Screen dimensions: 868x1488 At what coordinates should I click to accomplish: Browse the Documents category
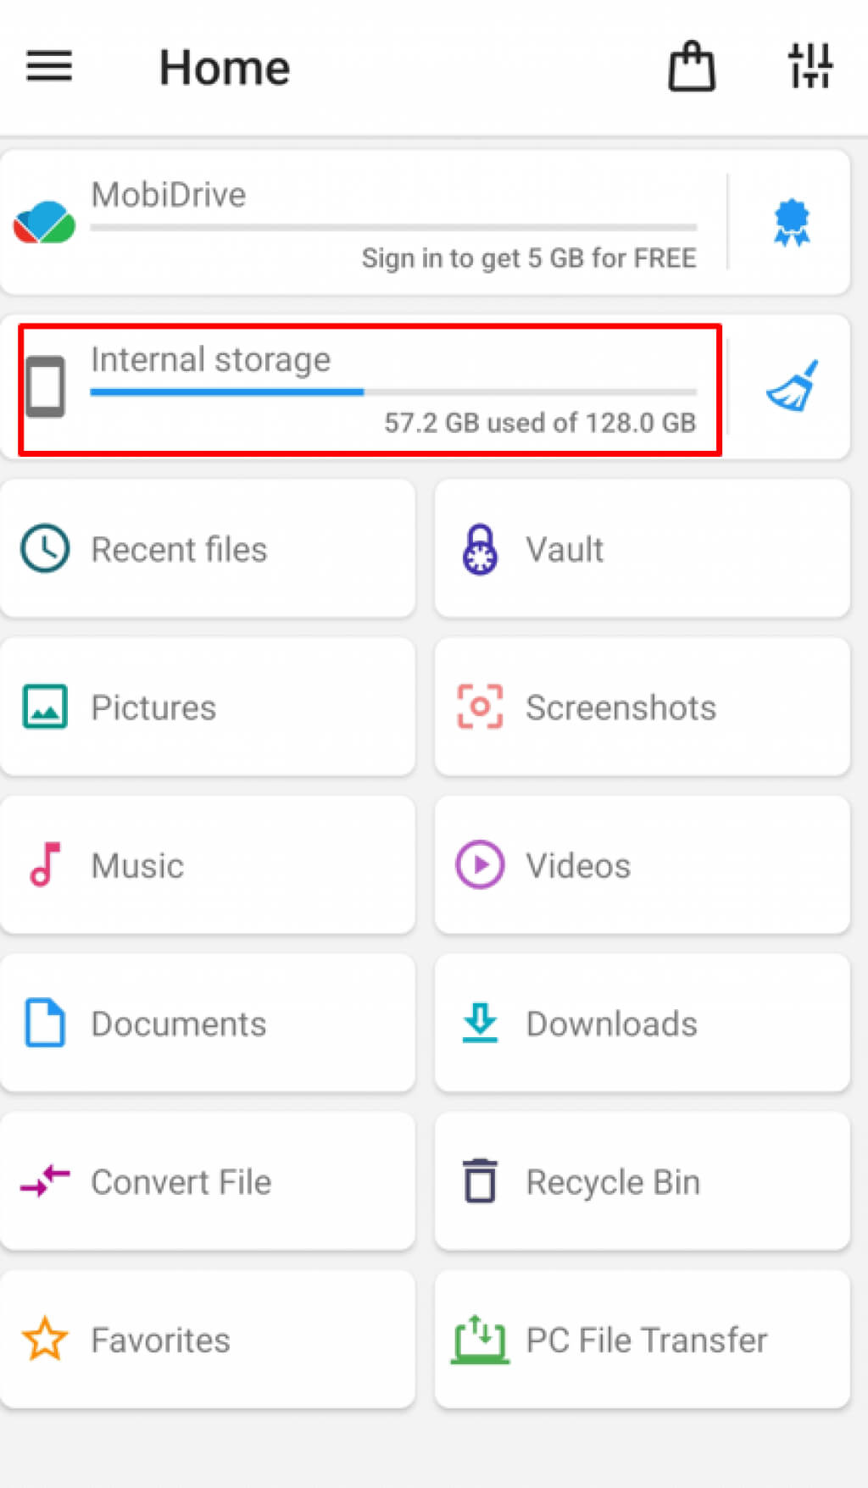click(208, 1023)
